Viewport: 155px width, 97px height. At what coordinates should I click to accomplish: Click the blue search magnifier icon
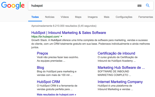(x=148, y=5)
